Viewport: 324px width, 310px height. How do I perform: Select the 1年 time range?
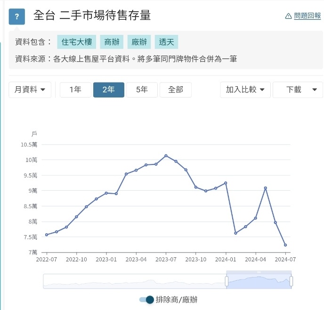pyautogui.click(x=75, y=90)
